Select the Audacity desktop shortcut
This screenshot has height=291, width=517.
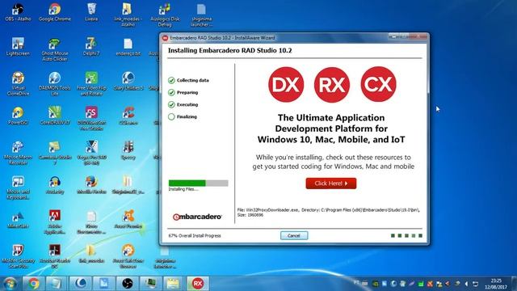[55, 185]
